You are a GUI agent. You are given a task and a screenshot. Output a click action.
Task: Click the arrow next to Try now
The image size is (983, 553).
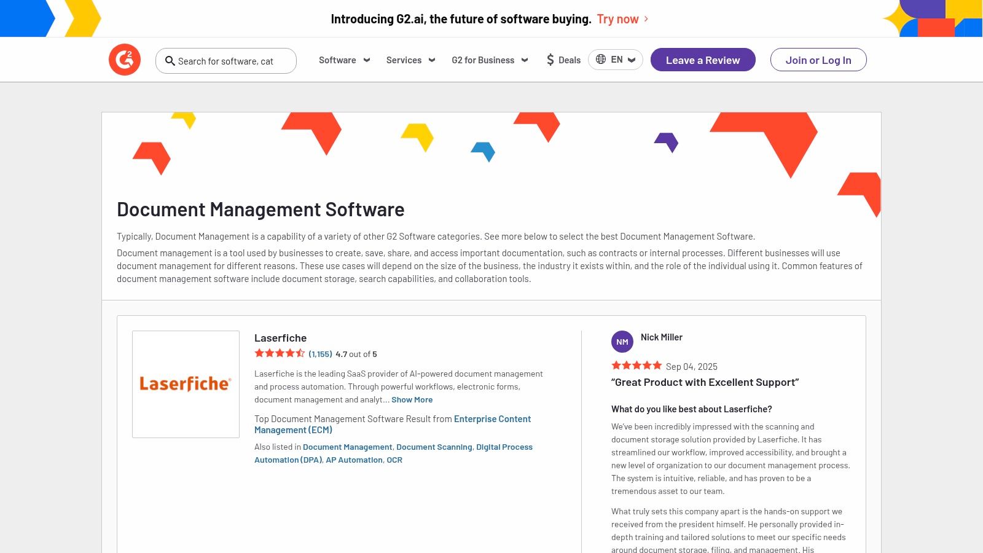646,19
